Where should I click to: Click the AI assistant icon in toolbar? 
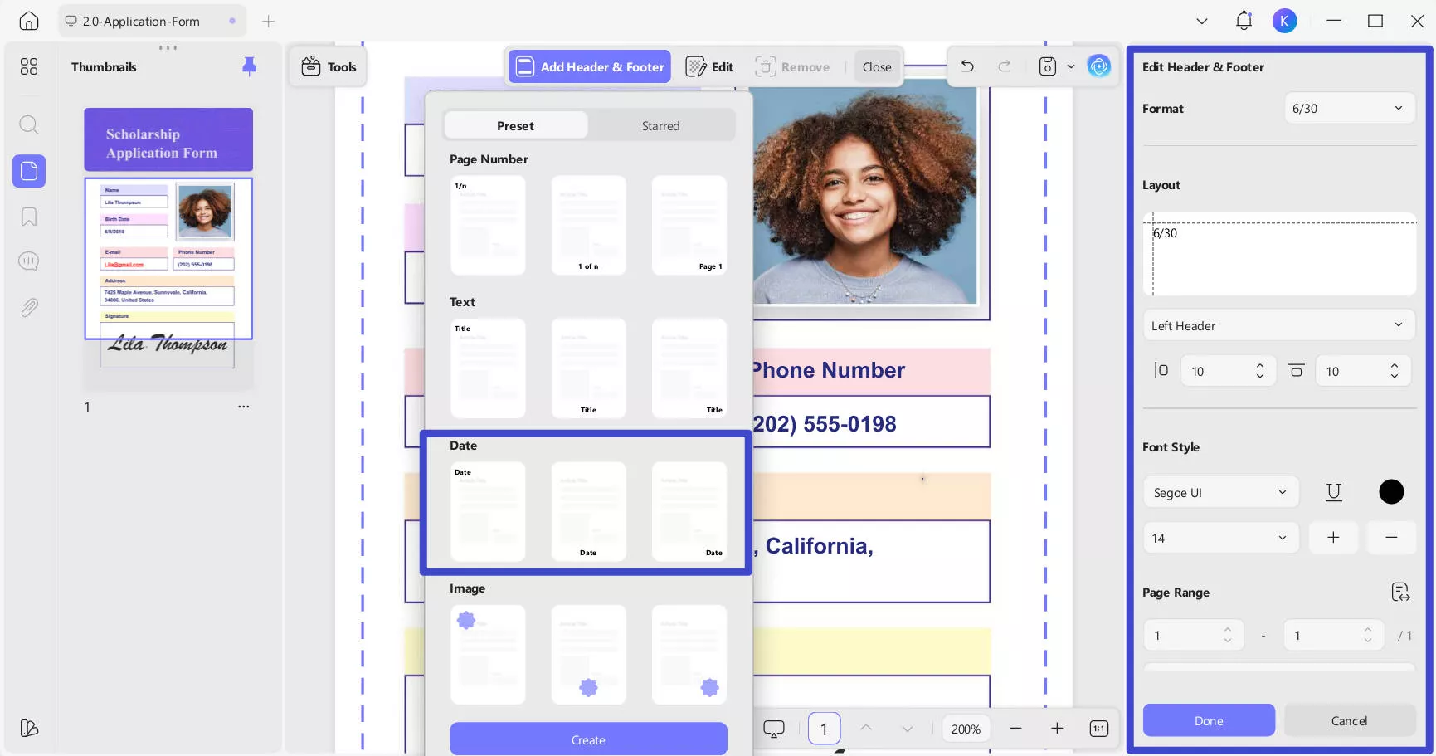1098,66
